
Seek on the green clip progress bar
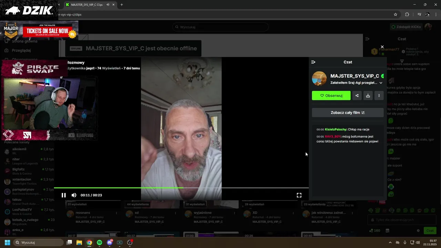coord(181,188)
